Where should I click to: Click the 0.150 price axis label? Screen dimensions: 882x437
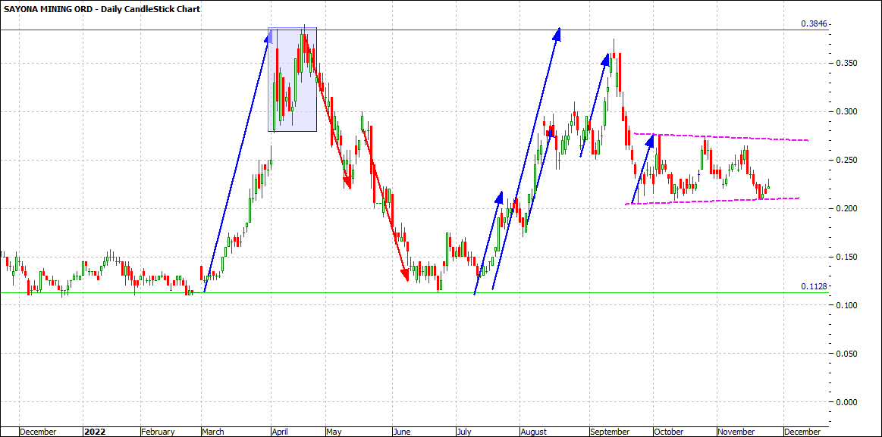pyautogui.click(x=846, y=257)
